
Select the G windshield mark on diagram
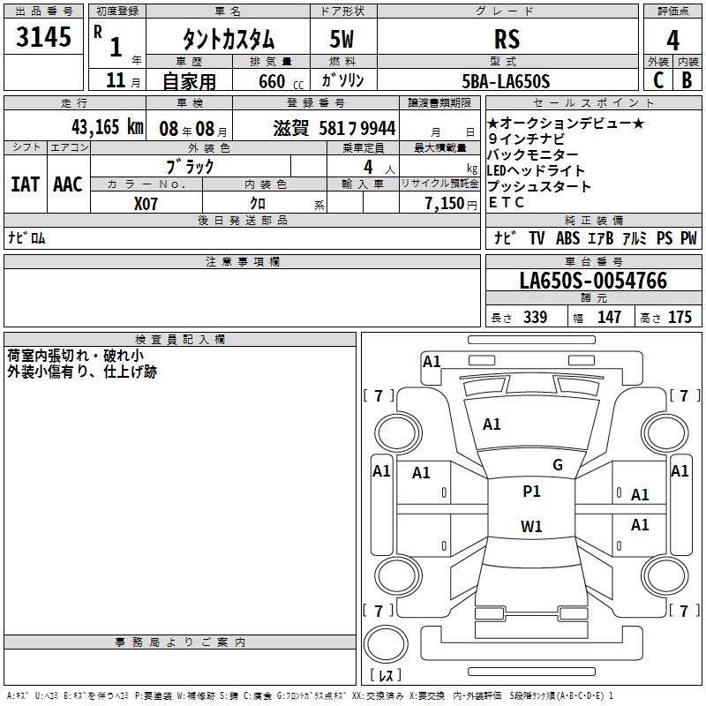tap(558, 465)
